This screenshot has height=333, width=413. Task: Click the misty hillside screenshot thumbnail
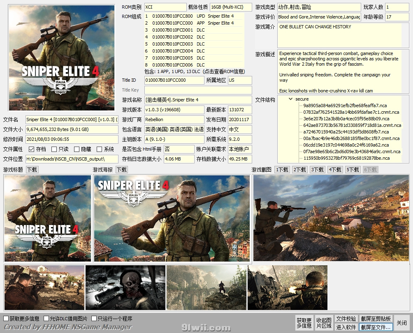pos(206,287)
